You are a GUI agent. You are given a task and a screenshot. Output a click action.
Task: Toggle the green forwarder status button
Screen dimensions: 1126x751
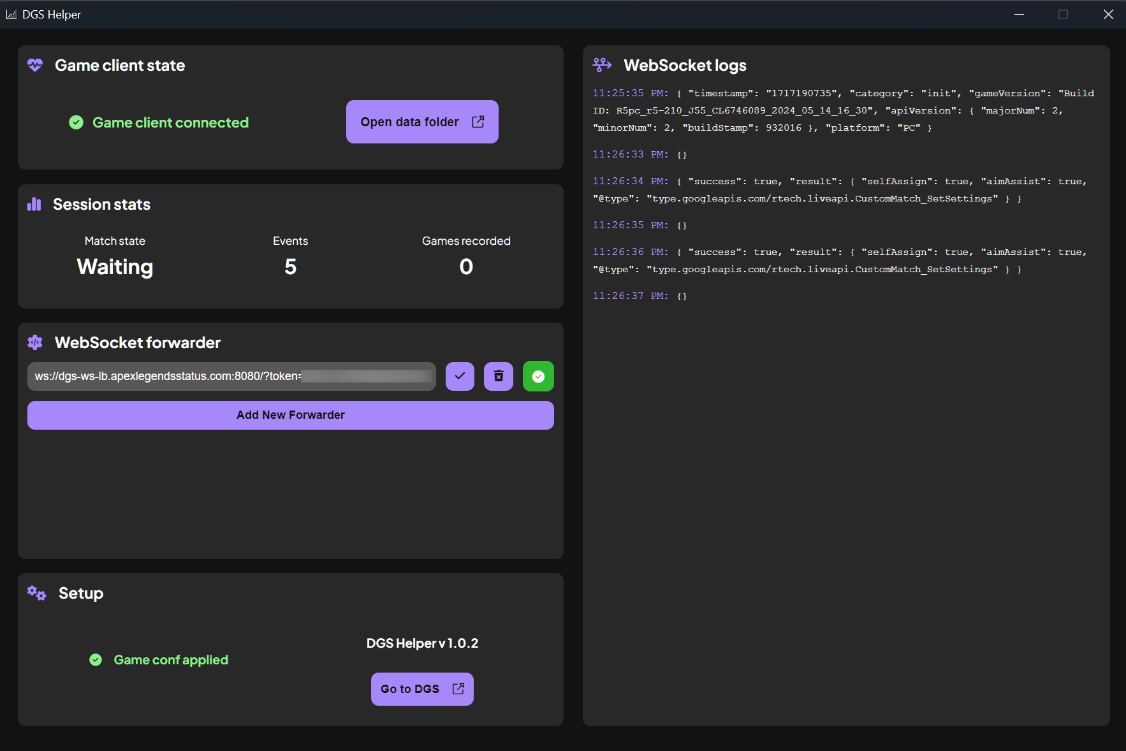click(538, 376)
